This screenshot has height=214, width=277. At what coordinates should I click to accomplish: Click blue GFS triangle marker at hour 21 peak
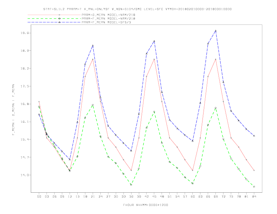coord(93,46)
